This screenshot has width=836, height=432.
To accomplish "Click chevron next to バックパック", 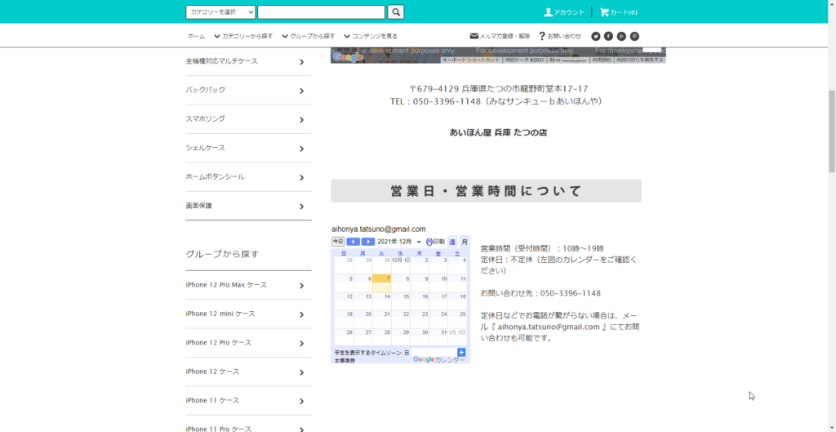I will click(302, 91).
